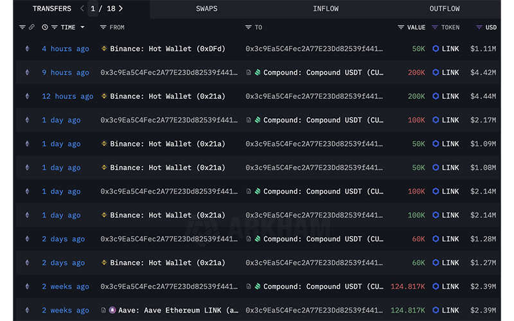Toggle the clock time-format icon

tap(45, 27)
